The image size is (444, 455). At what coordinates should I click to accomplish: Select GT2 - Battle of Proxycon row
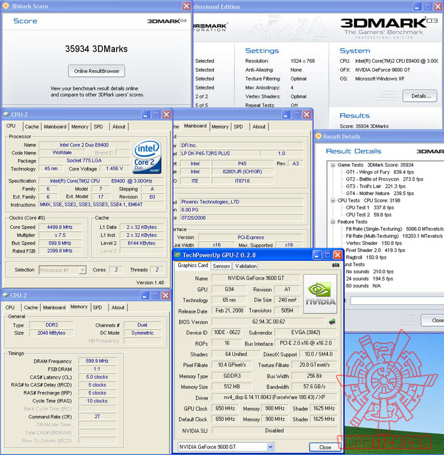384,179
